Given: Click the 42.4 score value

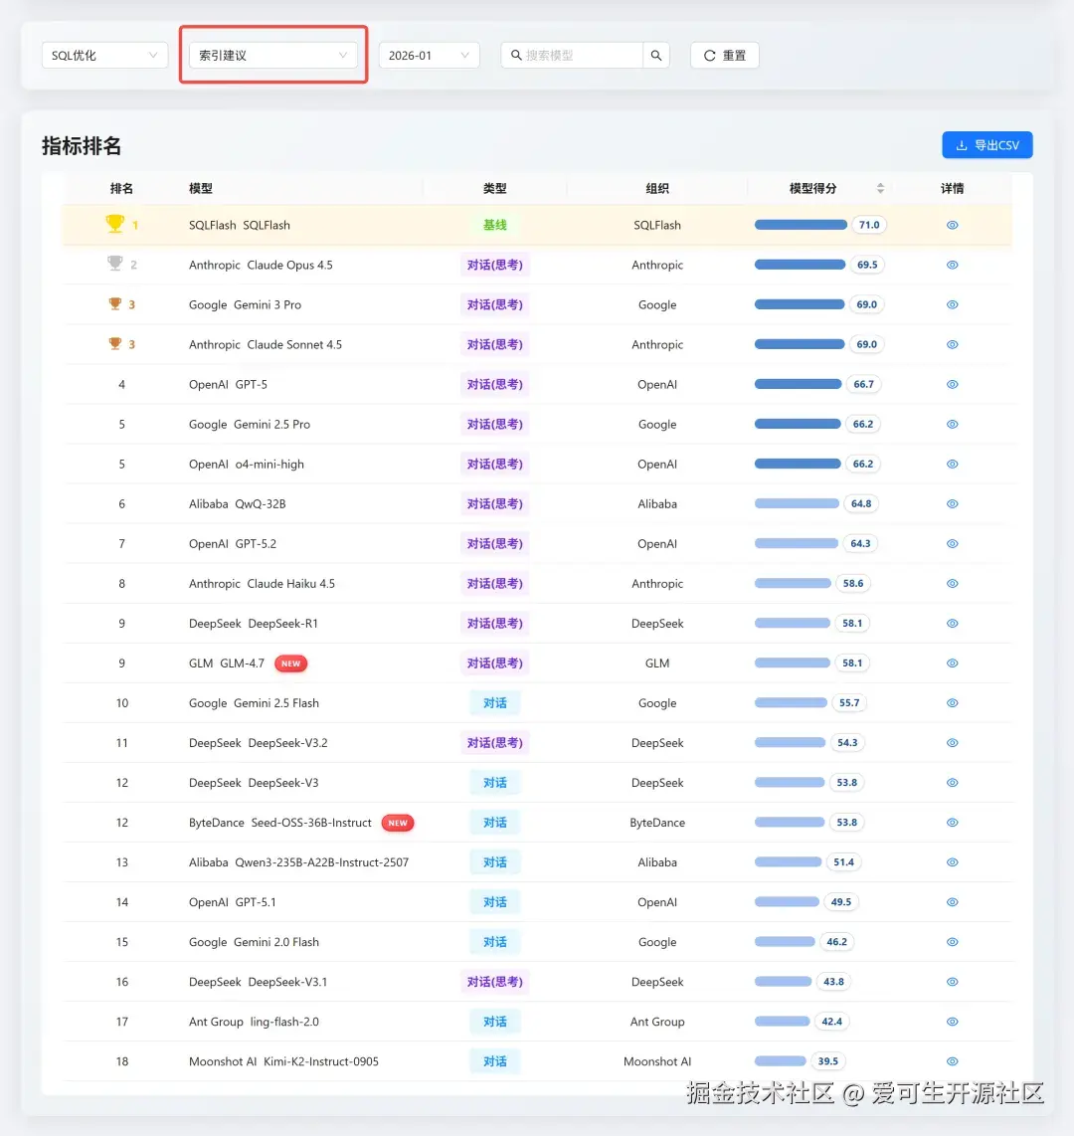Looking at the screenshot, I should 831,1023.
